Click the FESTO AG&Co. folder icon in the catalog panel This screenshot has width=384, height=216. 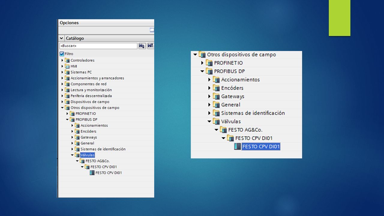point(82,161)
